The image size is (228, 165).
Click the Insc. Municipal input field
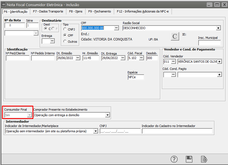pyautogui.click(x=209, y=43)
